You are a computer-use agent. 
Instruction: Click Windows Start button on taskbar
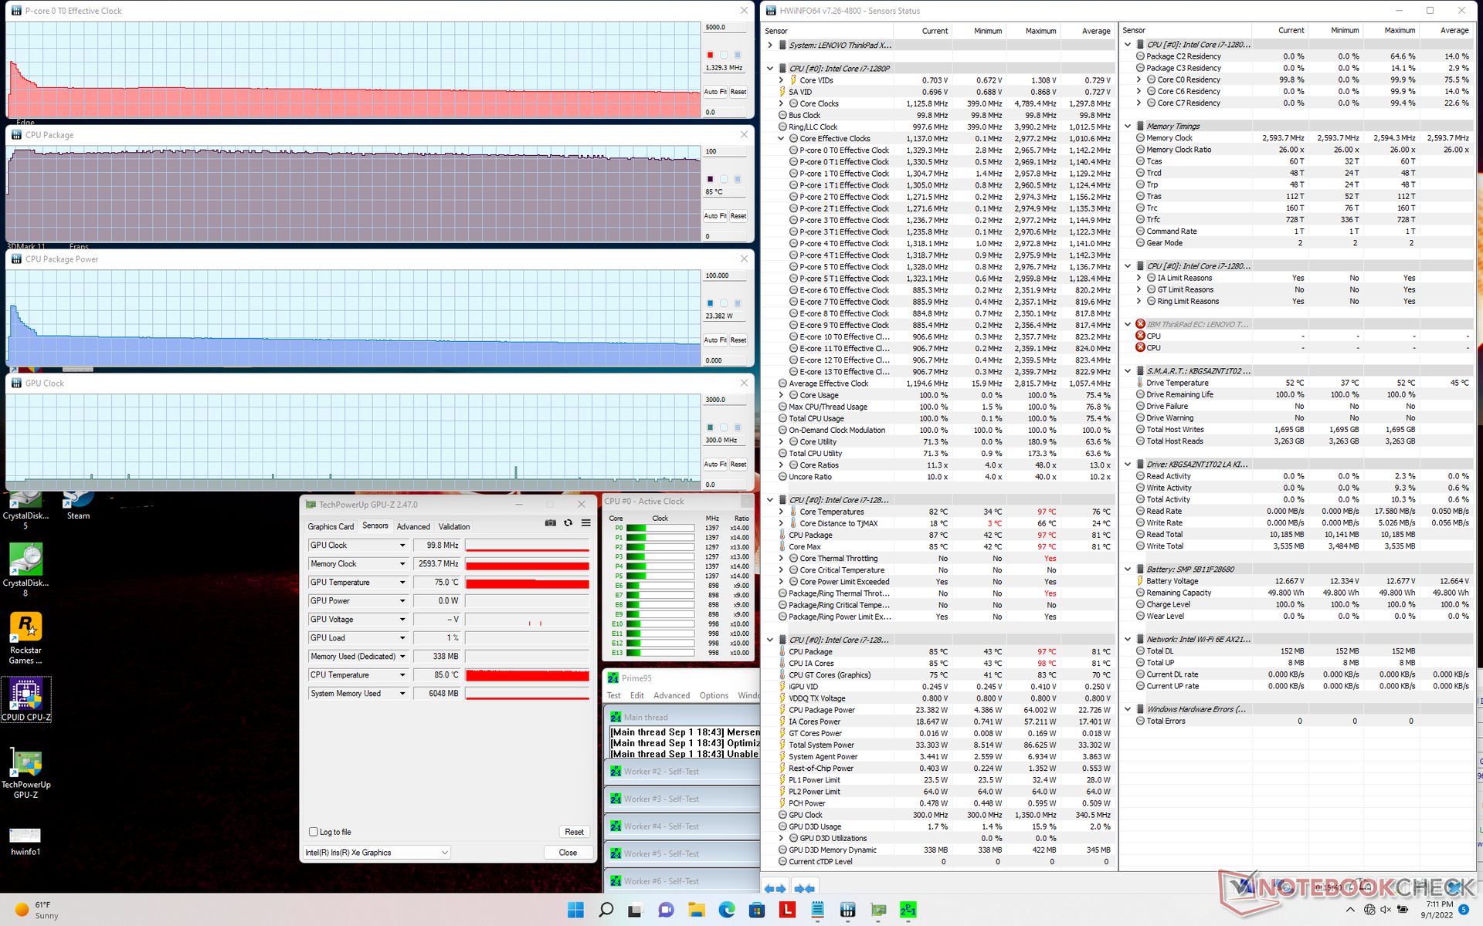coord(575,910)
